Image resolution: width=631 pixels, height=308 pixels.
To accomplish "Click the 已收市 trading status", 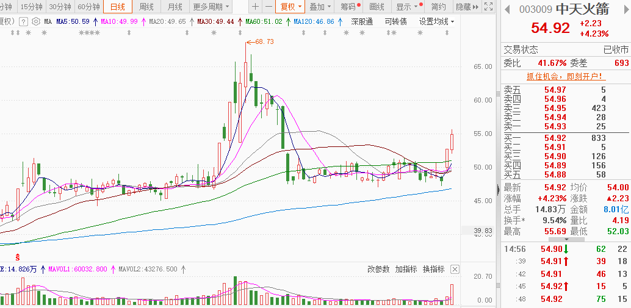I will pos(616,50).
